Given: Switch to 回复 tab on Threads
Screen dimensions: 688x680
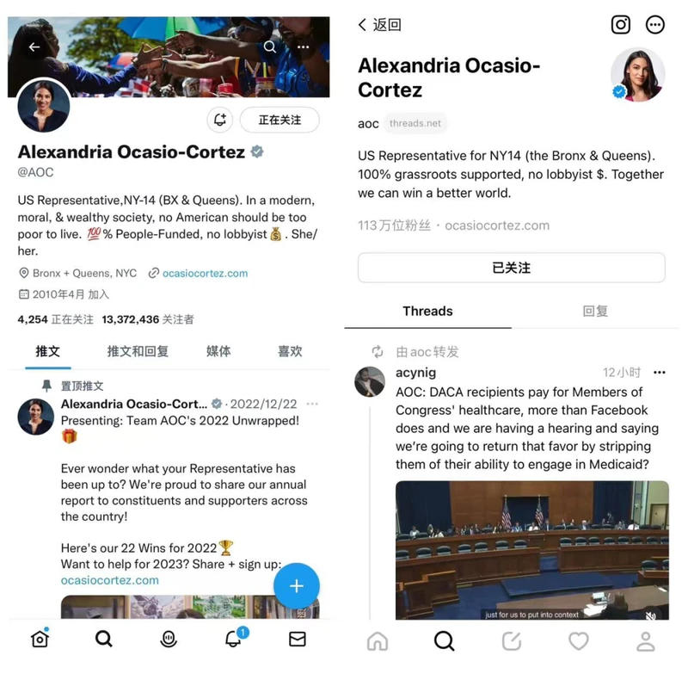Looking at the screenshot, I should 595,311.
